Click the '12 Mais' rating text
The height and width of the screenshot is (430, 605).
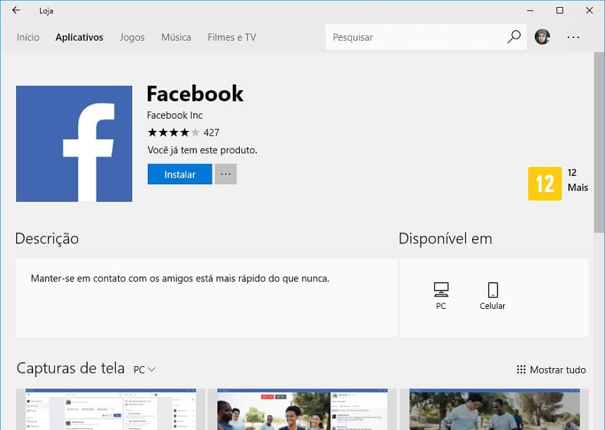click(578, 180)
